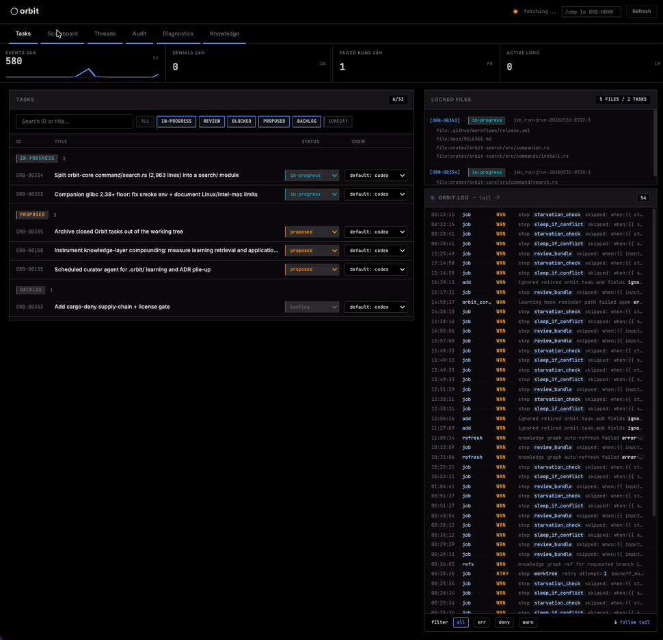Click the 00:26:03 refs log entry
The image size is (663, 640).
[x=537, y=564]
